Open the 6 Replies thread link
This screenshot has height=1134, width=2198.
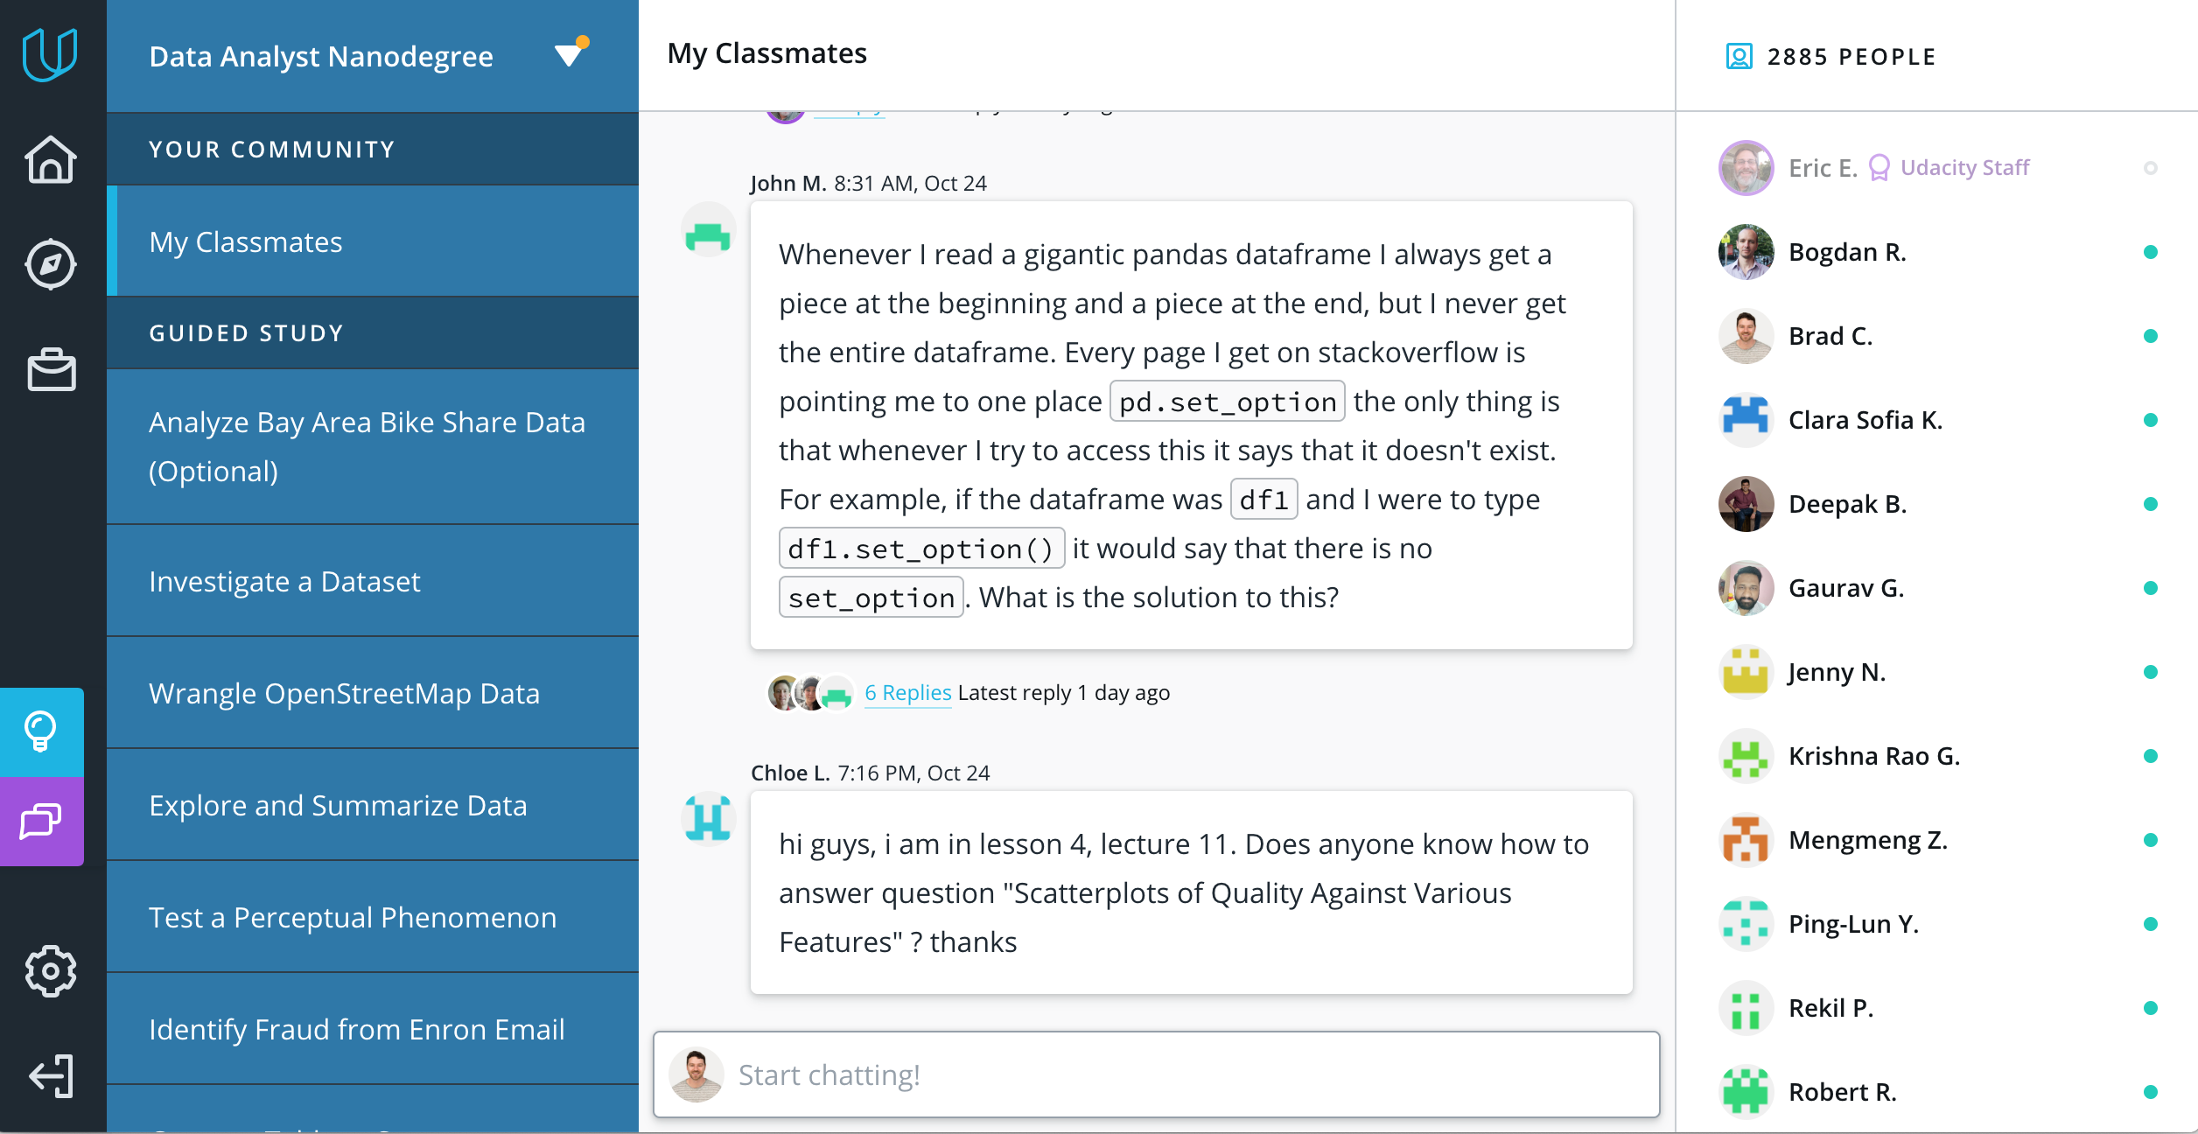click(x=907, y=693)
